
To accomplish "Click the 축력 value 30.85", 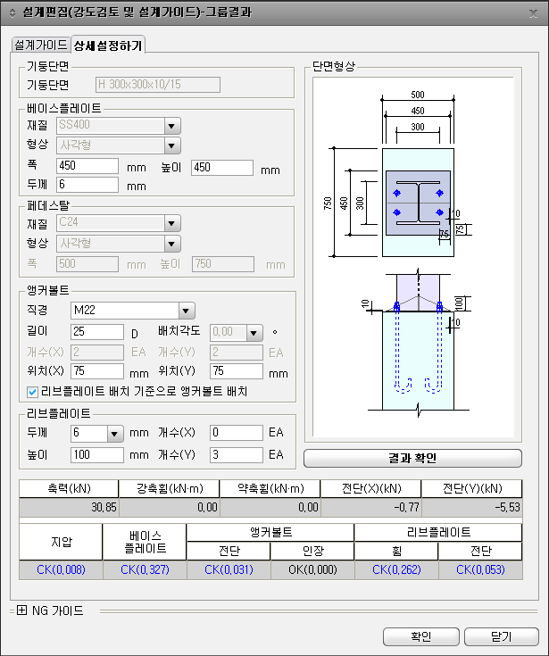I will coord(69,508).
